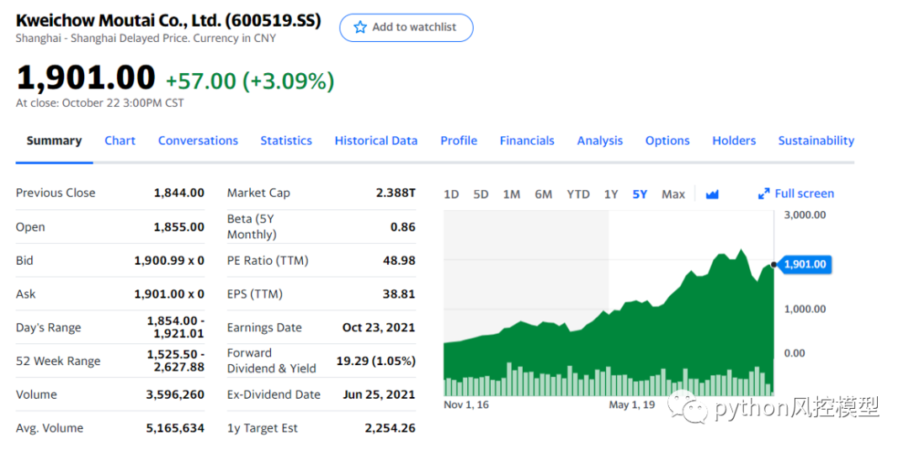The width and height of the screenshot is (909, 450).
Task: Select the 5Y chart range
Action: 640,194
